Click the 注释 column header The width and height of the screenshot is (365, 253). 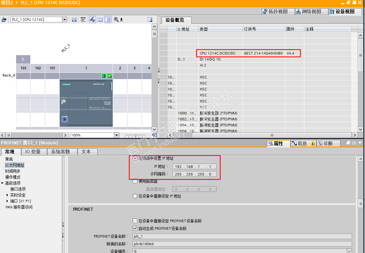point(328,29)
